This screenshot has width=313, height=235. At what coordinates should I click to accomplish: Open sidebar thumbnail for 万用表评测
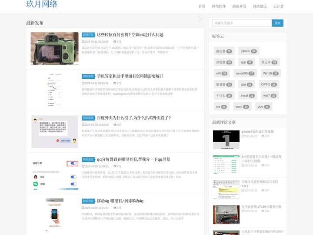click(226, 215)
